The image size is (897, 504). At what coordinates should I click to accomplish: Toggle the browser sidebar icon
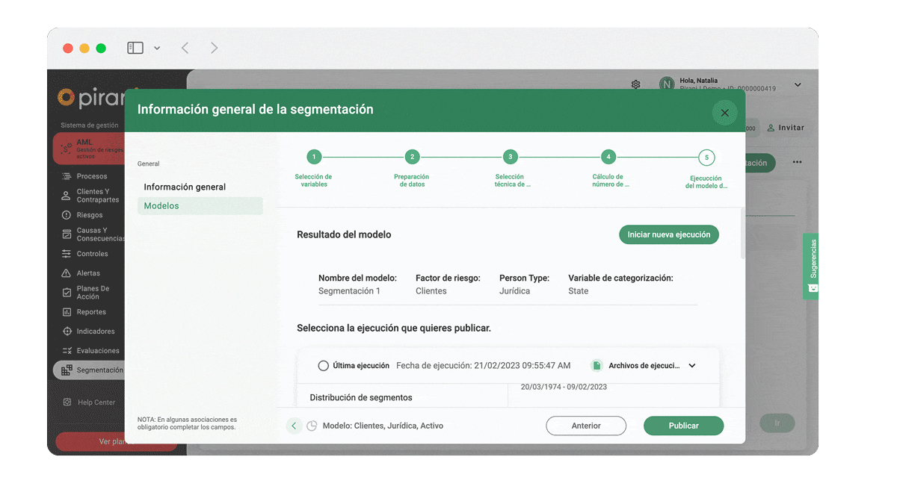[x=135, y=48]
